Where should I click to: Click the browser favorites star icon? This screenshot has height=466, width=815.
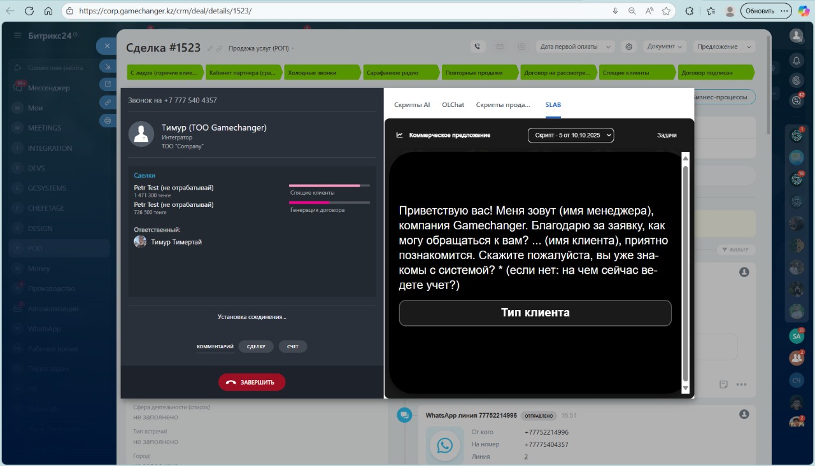pyautogui.click(x=666, y=11)
